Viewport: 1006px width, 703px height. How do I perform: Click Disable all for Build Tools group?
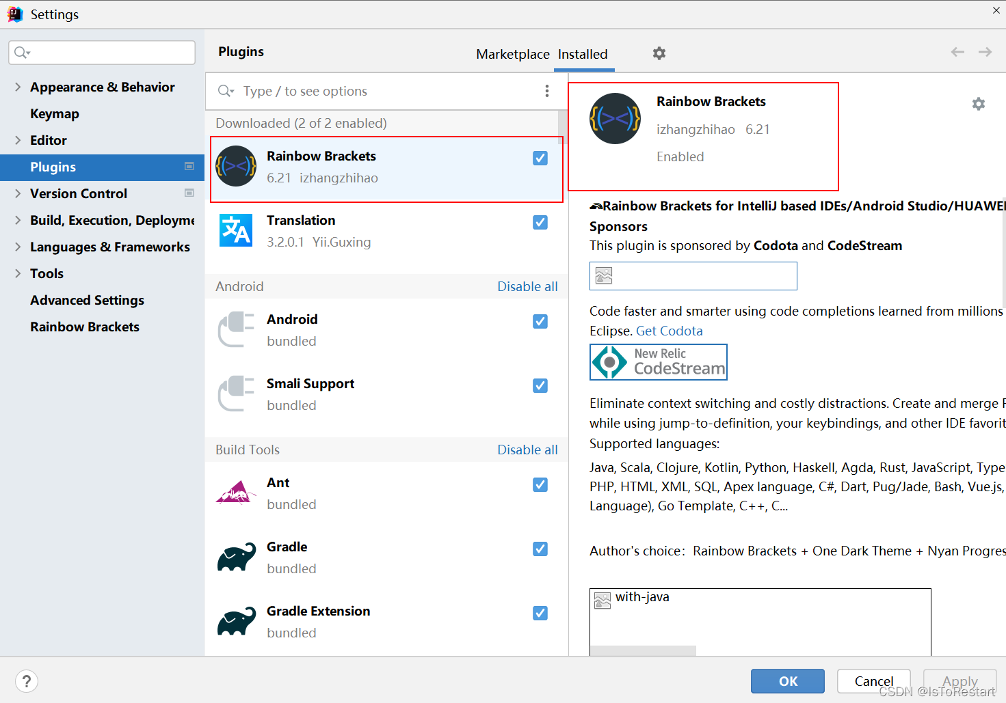coord(527,450)
